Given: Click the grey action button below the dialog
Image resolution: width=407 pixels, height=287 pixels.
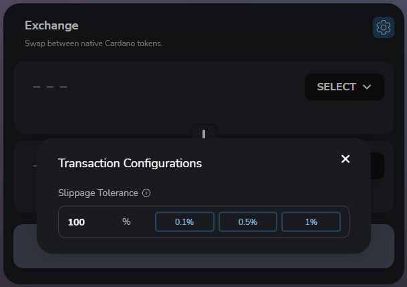Looking at the screenshot, I should (204, 261).
